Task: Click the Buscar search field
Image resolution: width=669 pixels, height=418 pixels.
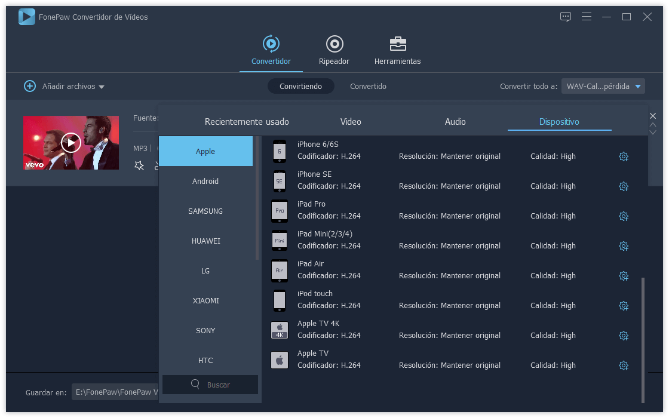Action: coord(210,385)
